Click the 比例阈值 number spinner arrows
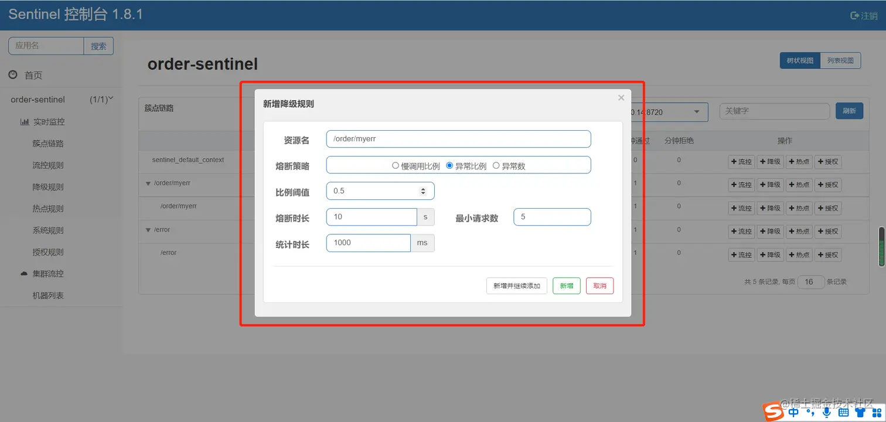This screenshot has width=886, height=422. click(423, 191)
